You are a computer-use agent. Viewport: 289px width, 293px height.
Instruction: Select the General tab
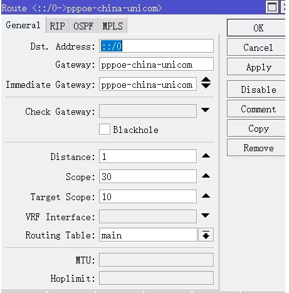pyautogui.click(x=23, y=25)
